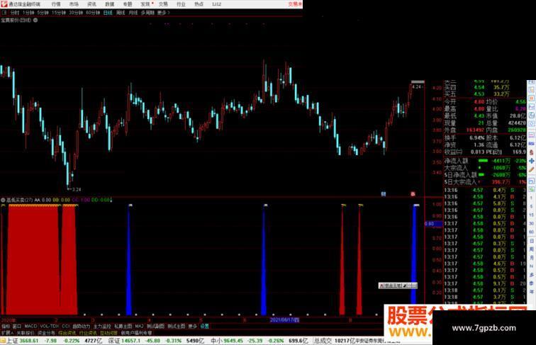536x345 pixels.
Task: Open the 发现 menu
Action: (x=145, y=4)
